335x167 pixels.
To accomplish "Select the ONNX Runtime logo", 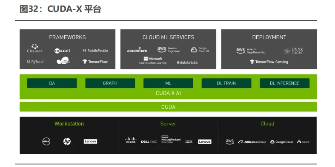I will [293, 51].
